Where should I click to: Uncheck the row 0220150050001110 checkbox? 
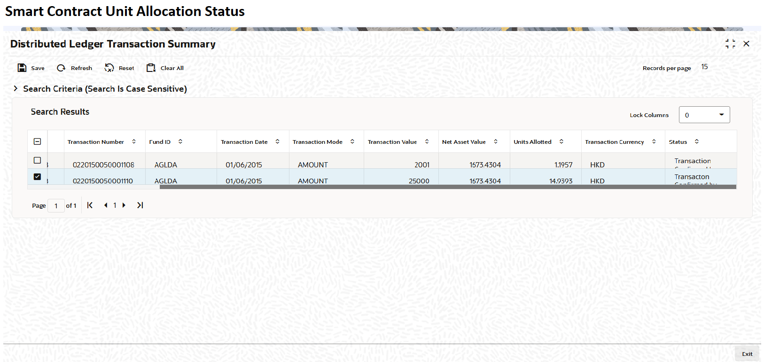[x=38, y=177]
